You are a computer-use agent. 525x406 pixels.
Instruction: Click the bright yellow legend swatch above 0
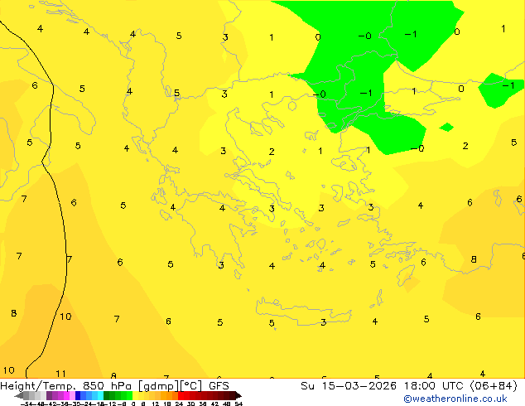point(135,395)
